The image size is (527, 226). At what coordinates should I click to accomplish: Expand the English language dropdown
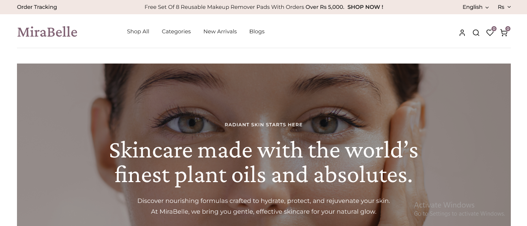coord(475,7)
